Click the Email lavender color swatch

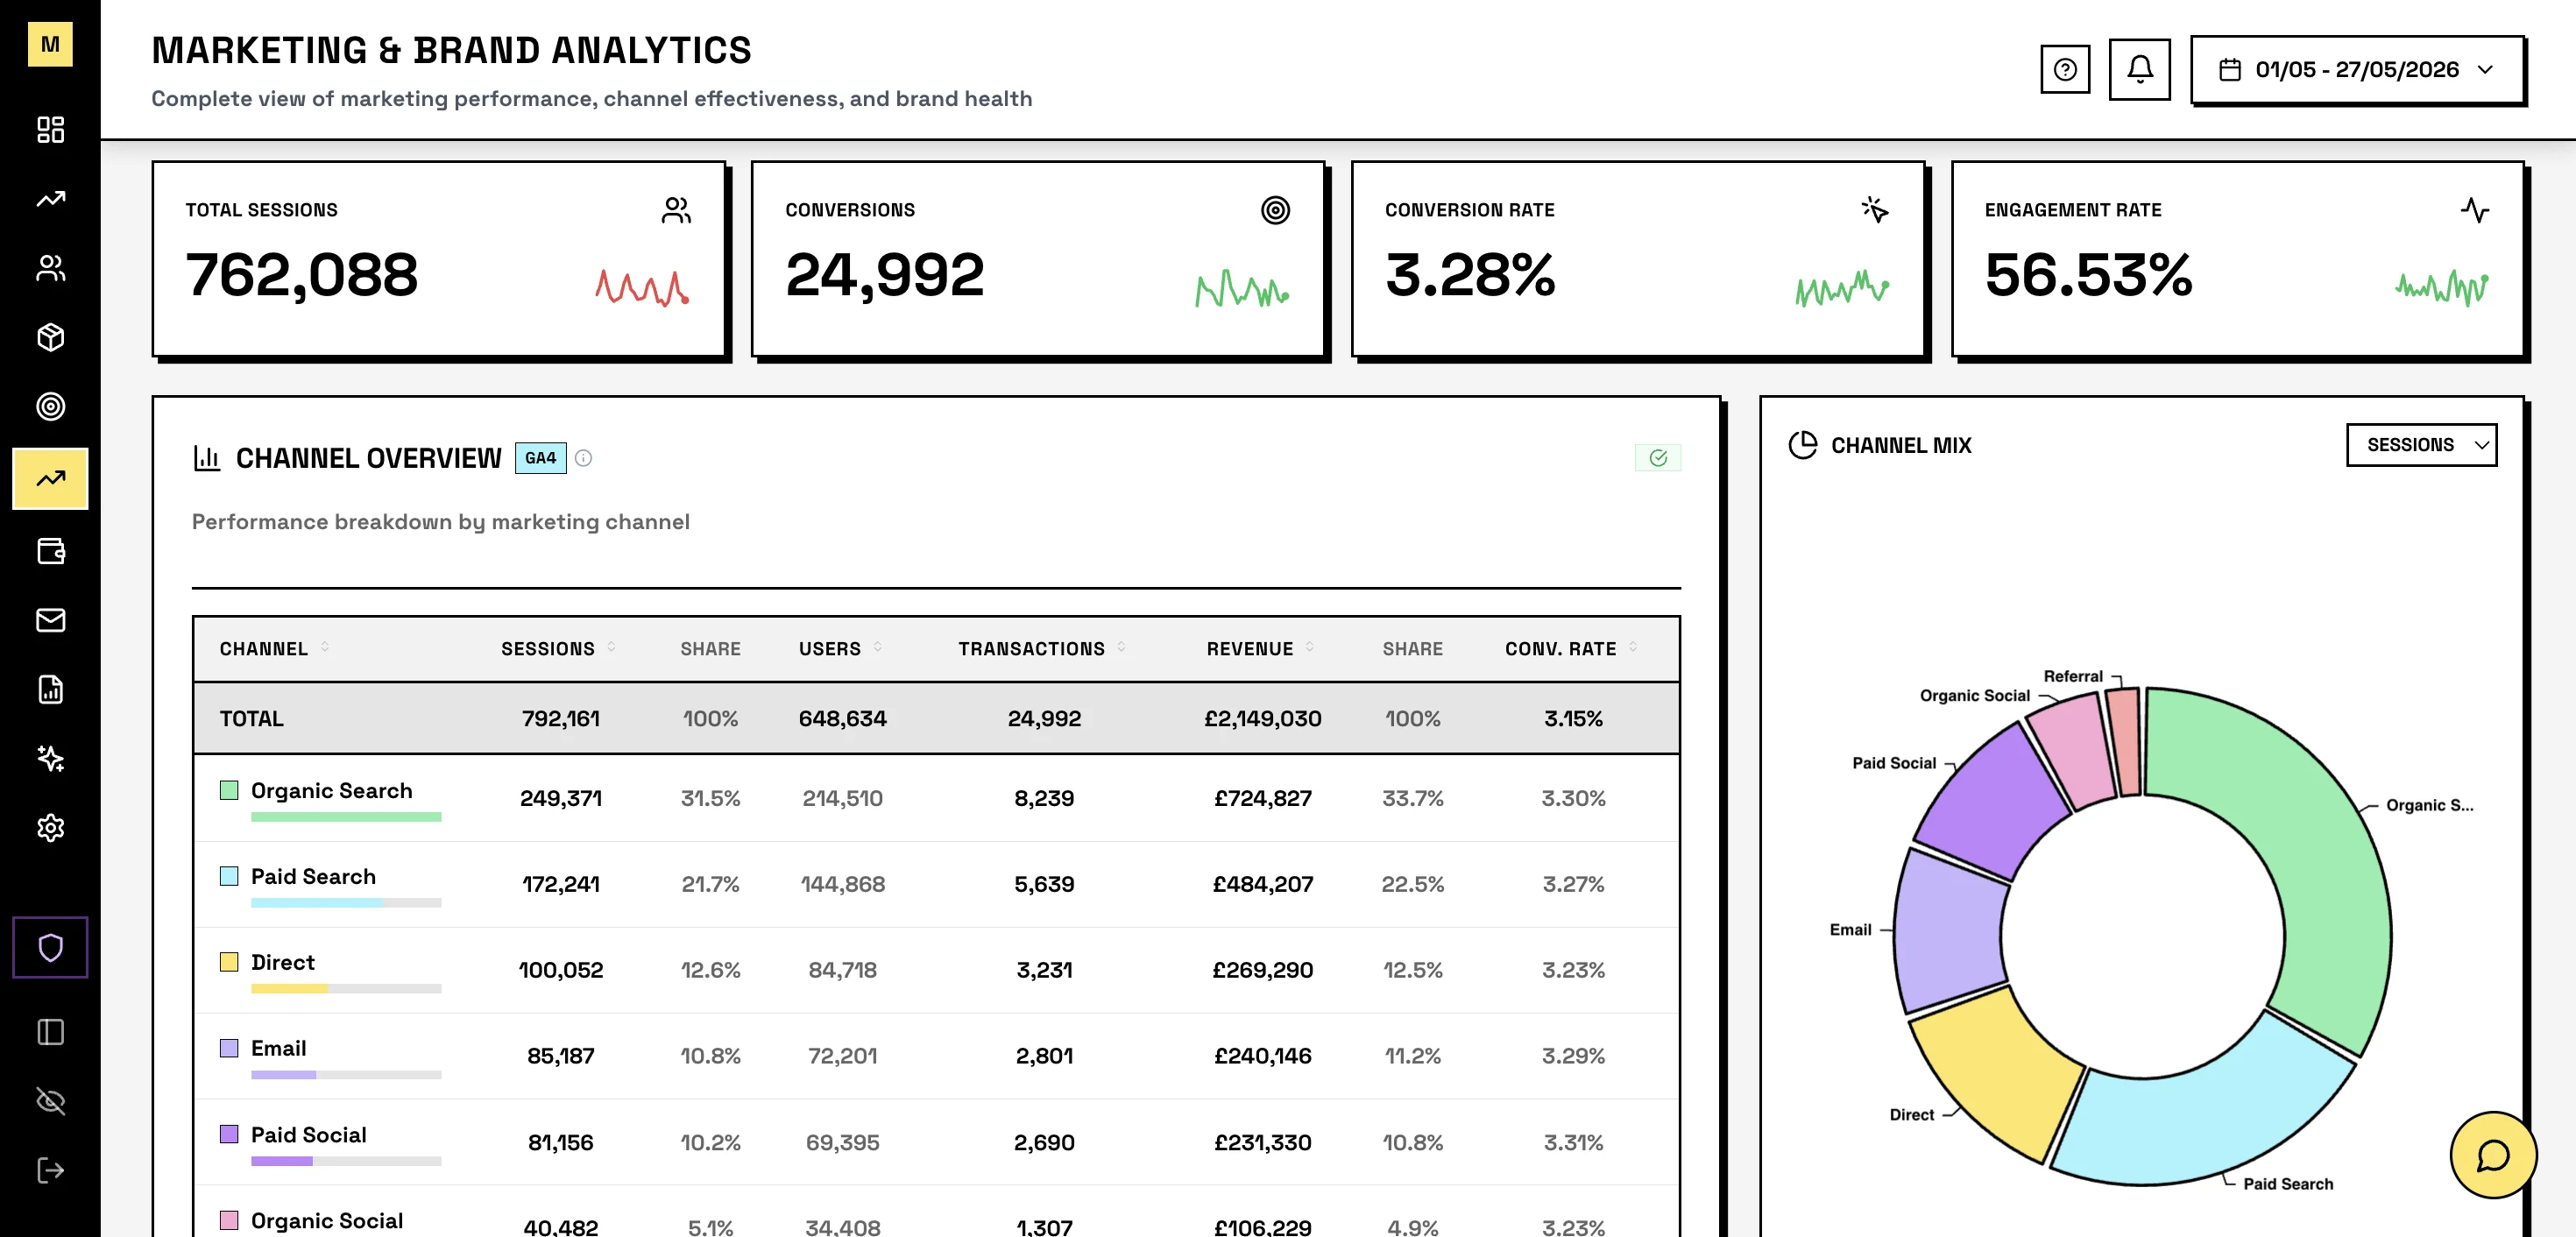pos(229,1048)
